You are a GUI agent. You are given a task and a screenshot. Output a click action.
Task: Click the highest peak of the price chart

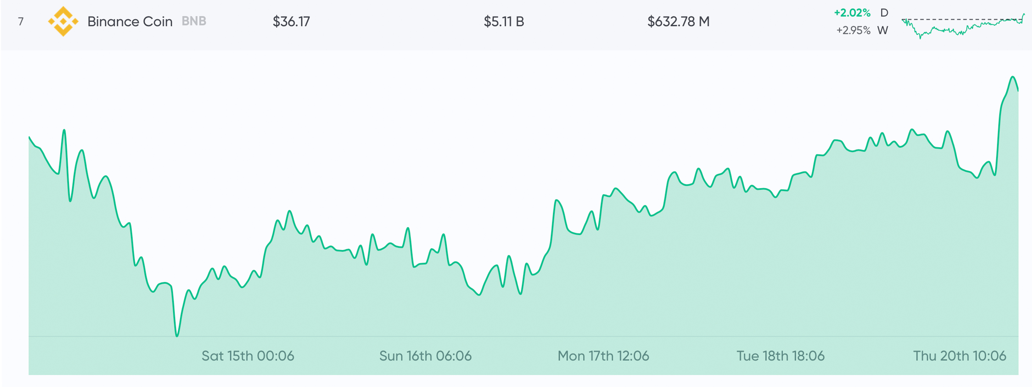(x=1013, y=77)
